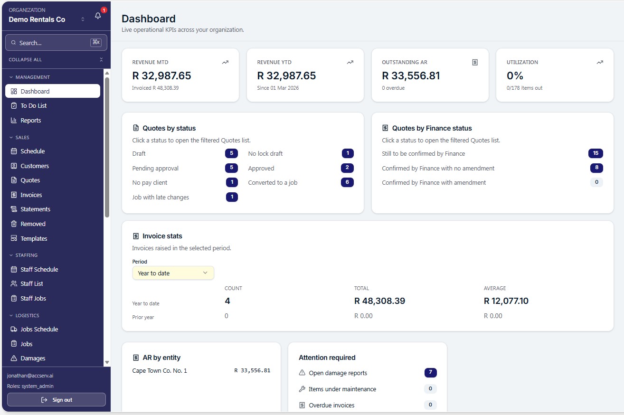Click the Jobs Schedule truck icon
This screenshot has width=624, height=415.
[x=14, y=329]
